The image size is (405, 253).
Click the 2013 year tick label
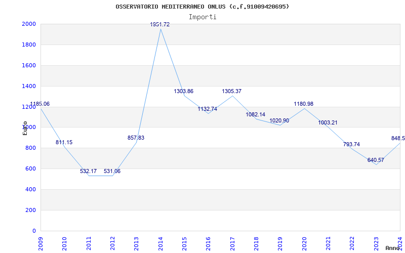[136, 244]
